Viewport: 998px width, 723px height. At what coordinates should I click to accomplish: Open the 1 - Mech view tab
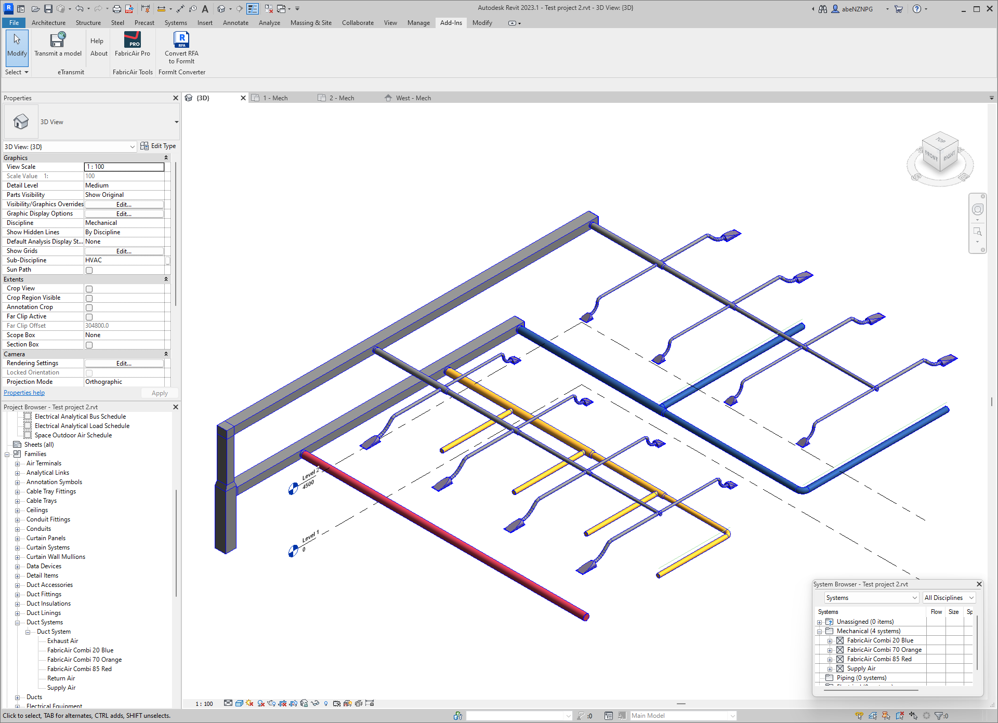click(275, 98)
